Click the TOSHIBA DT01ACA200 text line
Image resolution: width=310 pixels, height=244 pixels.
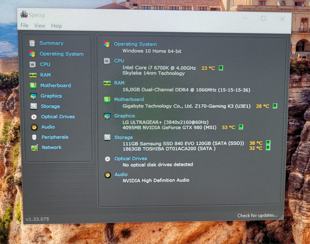coord(169,149)
